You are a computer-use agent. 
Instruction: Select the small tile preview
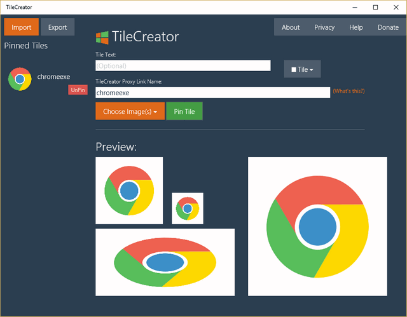click(x=188, y=208)
